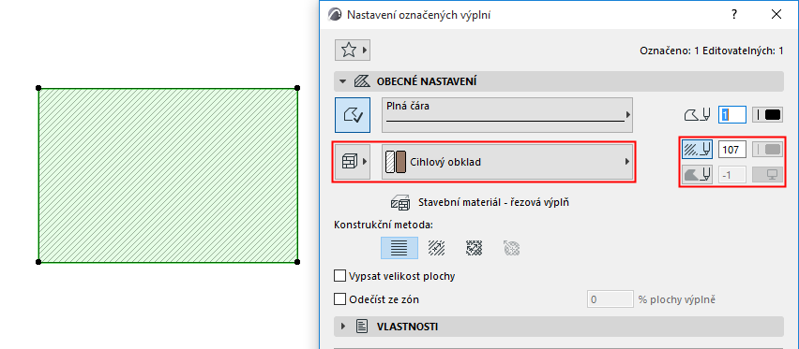The image size is (799, 349).
Task: Open the Plná čára line type dropdown
Action: coord(507,115)
